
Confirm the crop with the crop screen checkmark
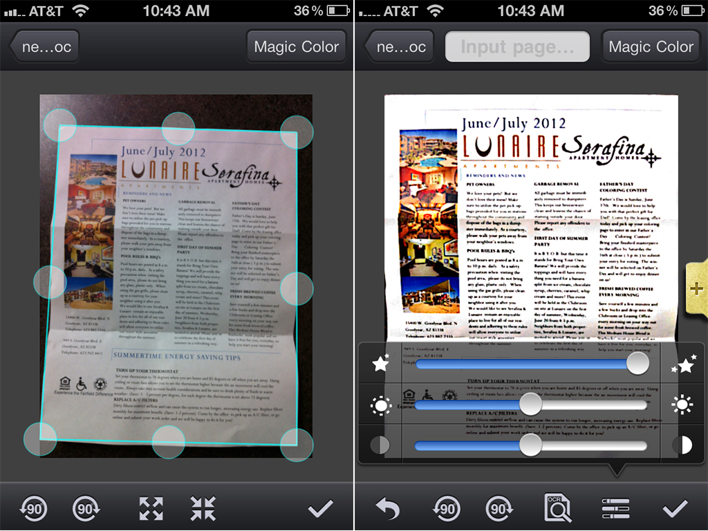(321, 510)
